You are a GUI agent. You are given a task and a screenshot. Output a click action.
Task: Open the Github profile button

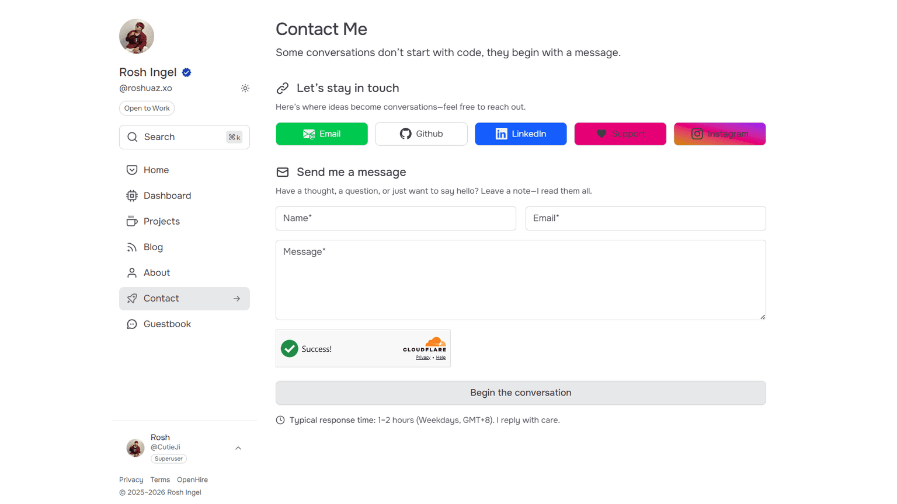click(421, 134)
